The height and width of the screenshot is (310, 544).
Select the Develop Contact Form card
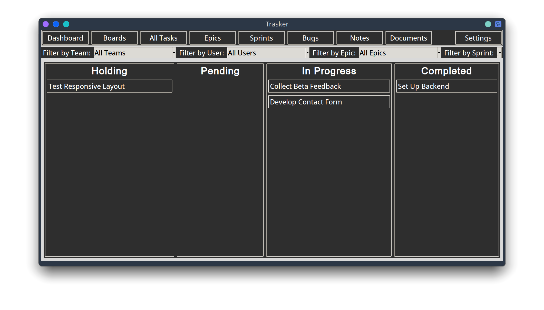[x=329, y=102]
